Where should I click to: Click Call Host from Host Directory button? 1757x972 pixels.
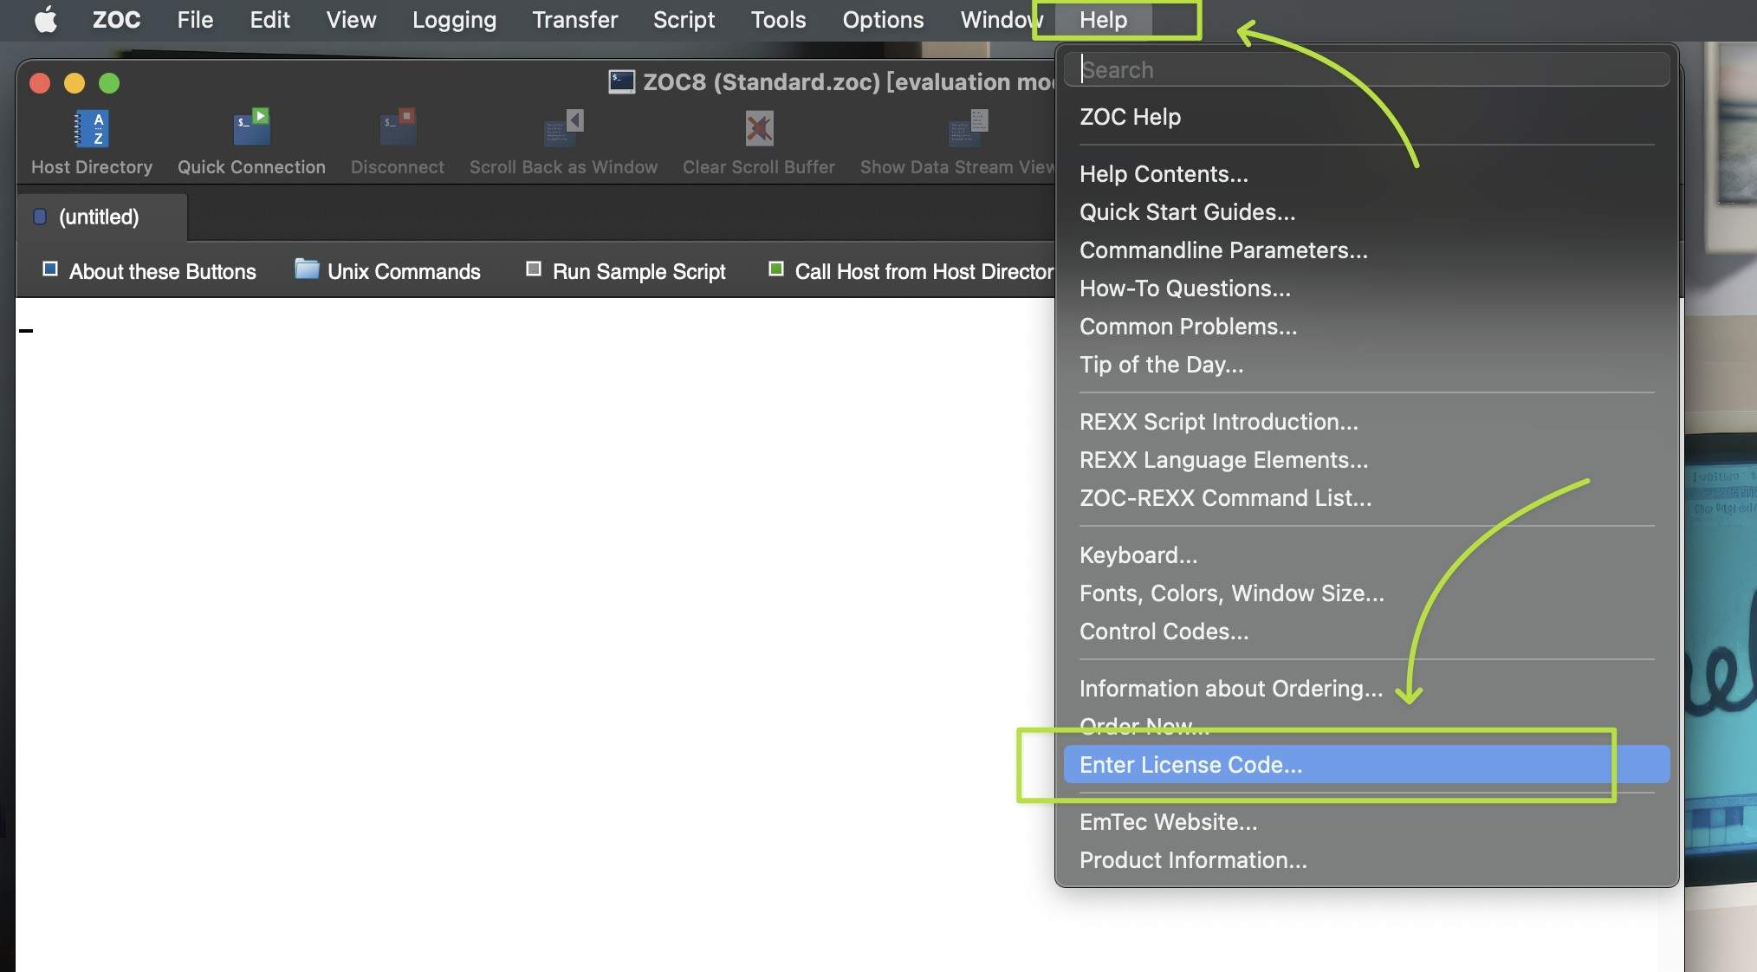[x=910, y=271]
